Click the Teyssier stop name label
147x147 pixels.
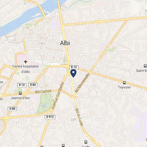124,87
